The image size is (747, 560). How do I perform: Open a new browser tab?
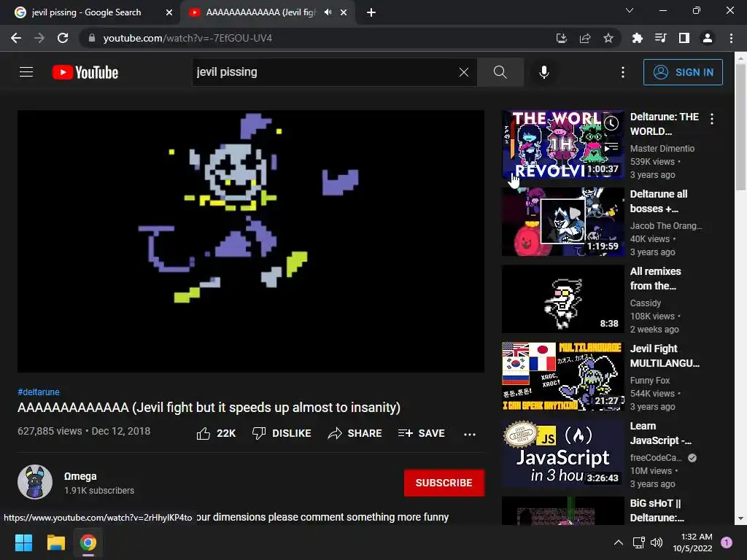pyautogui.click(x=371, y=12)
